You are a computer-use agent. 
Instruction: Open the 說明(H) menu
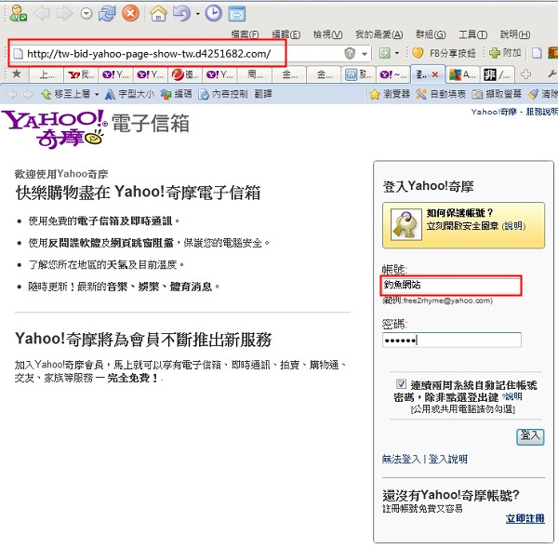coord(515,34)
